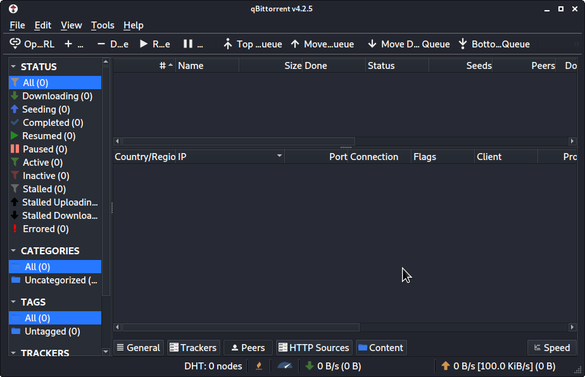
Task: Open the Edit menu
Action: click(42, 25)
